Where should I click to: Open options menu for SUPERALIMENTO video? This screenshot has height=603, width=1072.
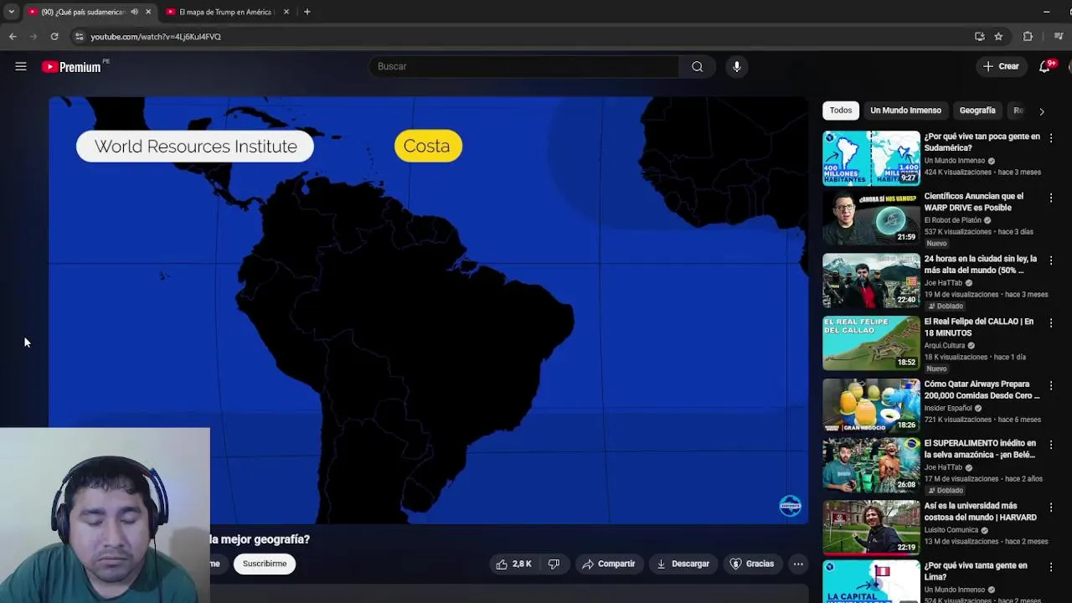point(1051,445)
